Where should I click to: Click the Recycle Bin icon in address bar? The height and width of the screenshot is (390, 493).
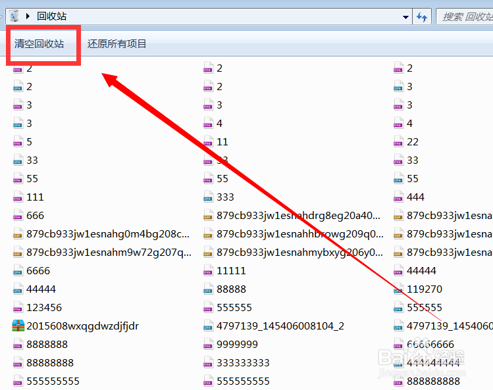14,16
